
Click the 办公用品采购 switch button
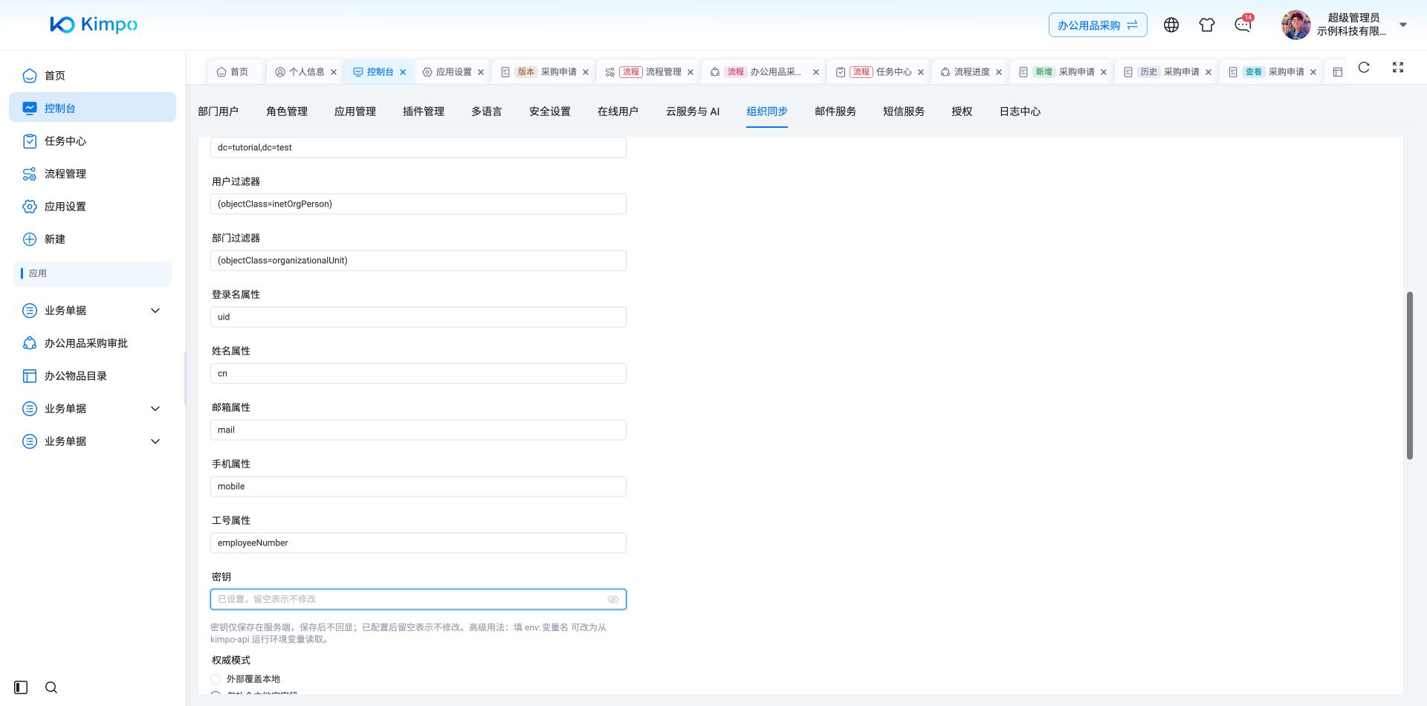click(1098, 25)
